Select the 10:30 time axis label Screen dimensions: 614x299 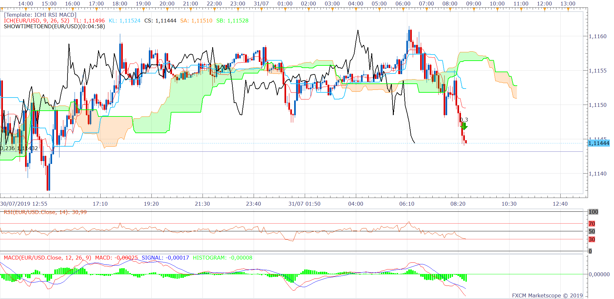509,204
